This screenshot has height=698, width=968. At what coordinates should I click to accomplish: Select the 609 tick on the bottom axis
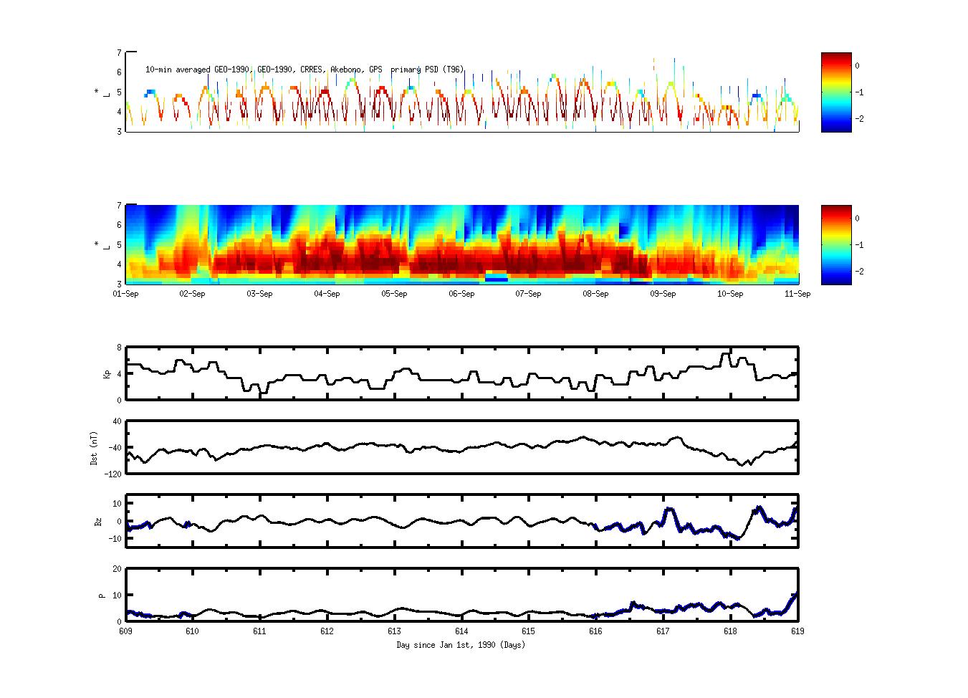[x=126, y=631]
